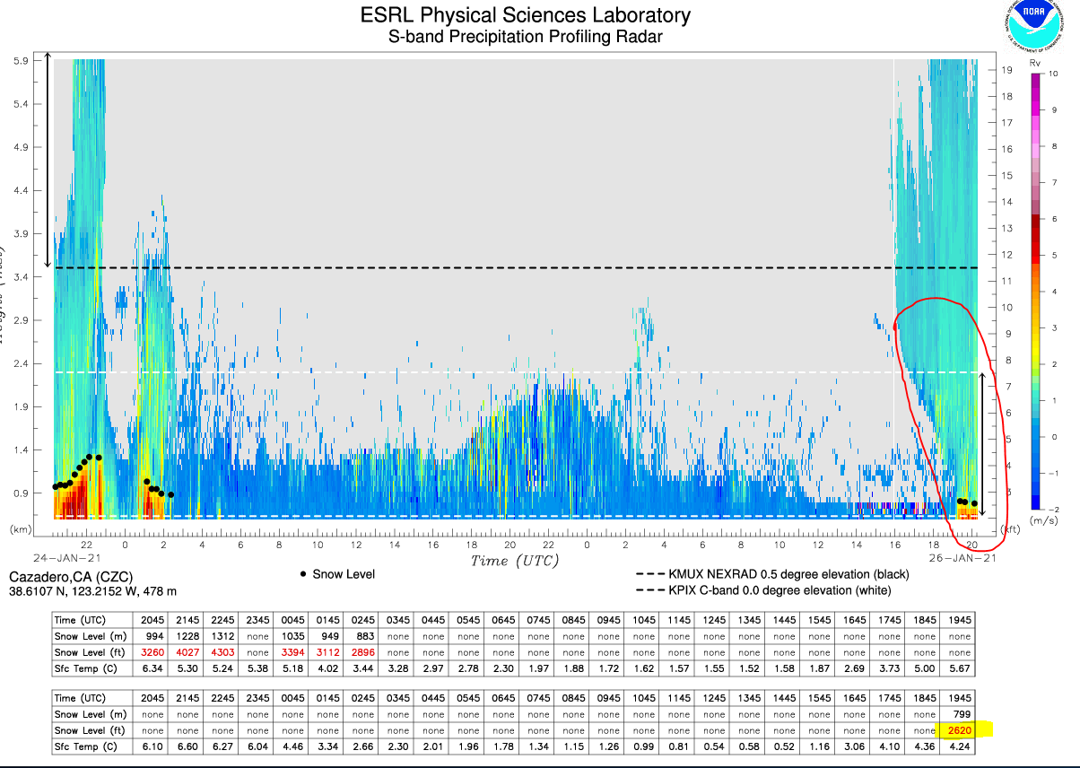Viewport: 1080px width, 768px height.
Task: Click the "4.24" surface temperature cell
Action: point(955,746)
